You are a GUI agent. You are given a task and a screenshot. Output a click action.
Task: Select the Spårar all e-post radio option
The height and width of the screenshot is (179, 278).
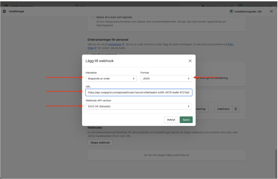tap(93, 17)
